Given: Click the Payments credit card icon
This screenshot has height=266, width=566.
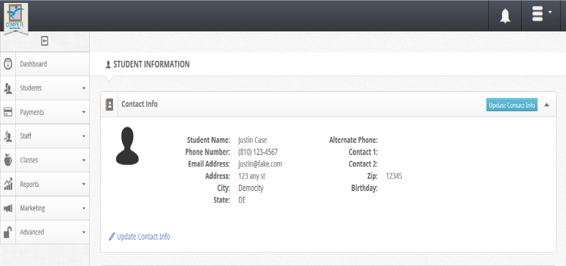Looking at the screenshot, I should click(8, 112).
